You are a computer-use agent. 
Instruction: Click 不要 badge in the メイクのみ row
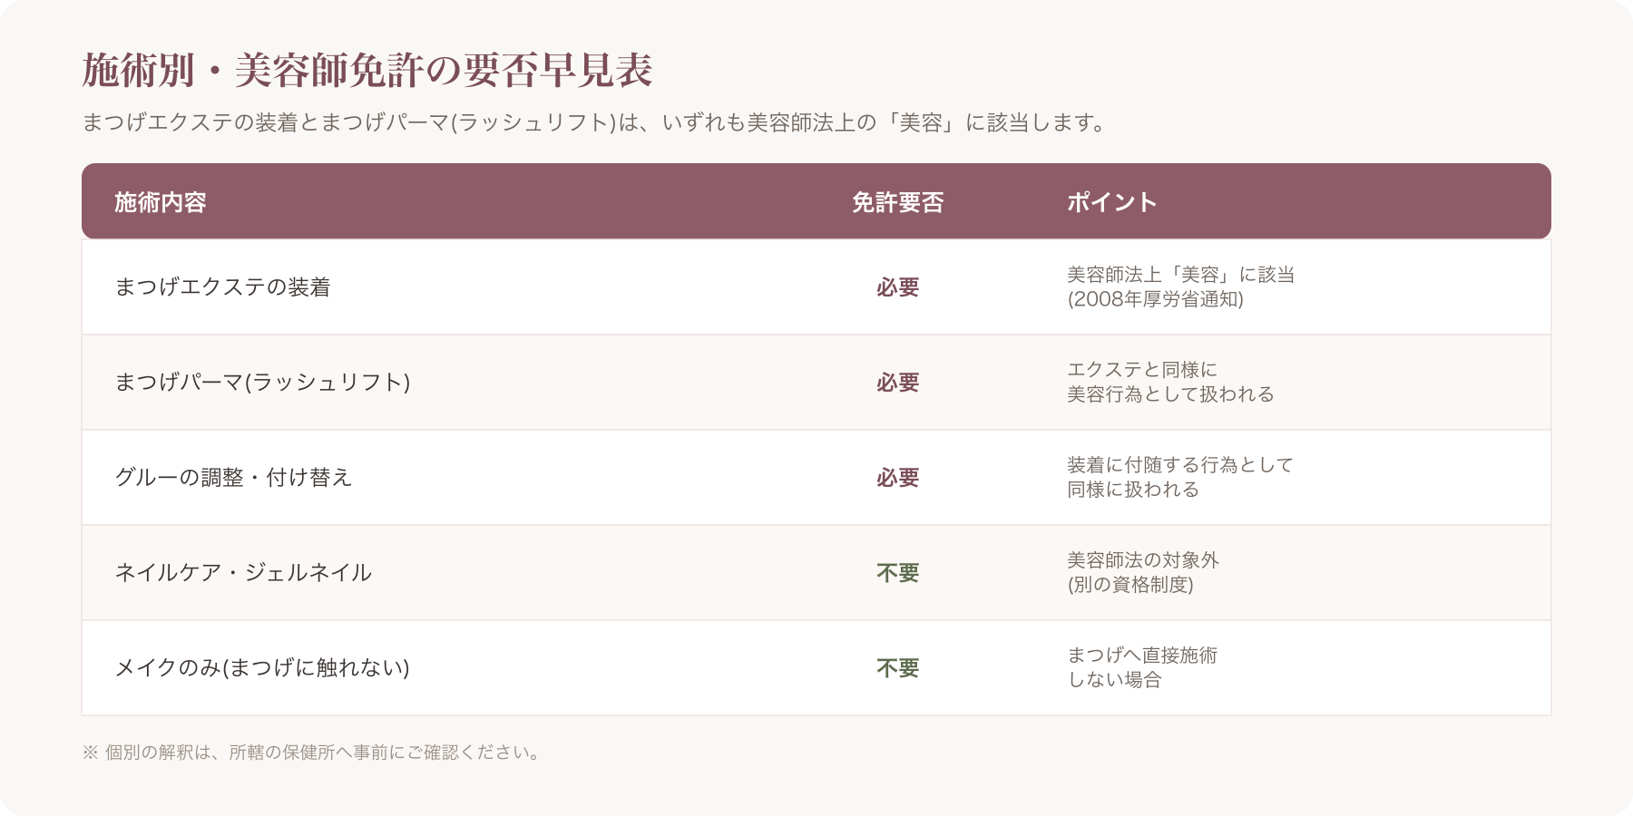coord(897,668)
